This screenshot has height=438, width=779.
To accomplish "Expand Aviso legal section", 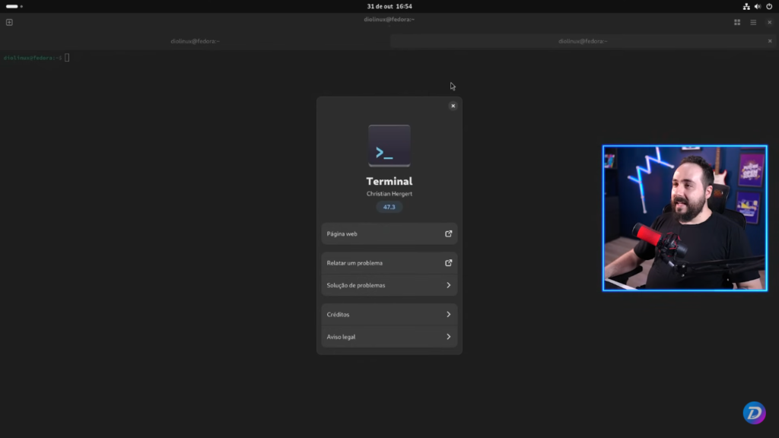I will click(389, 337).
